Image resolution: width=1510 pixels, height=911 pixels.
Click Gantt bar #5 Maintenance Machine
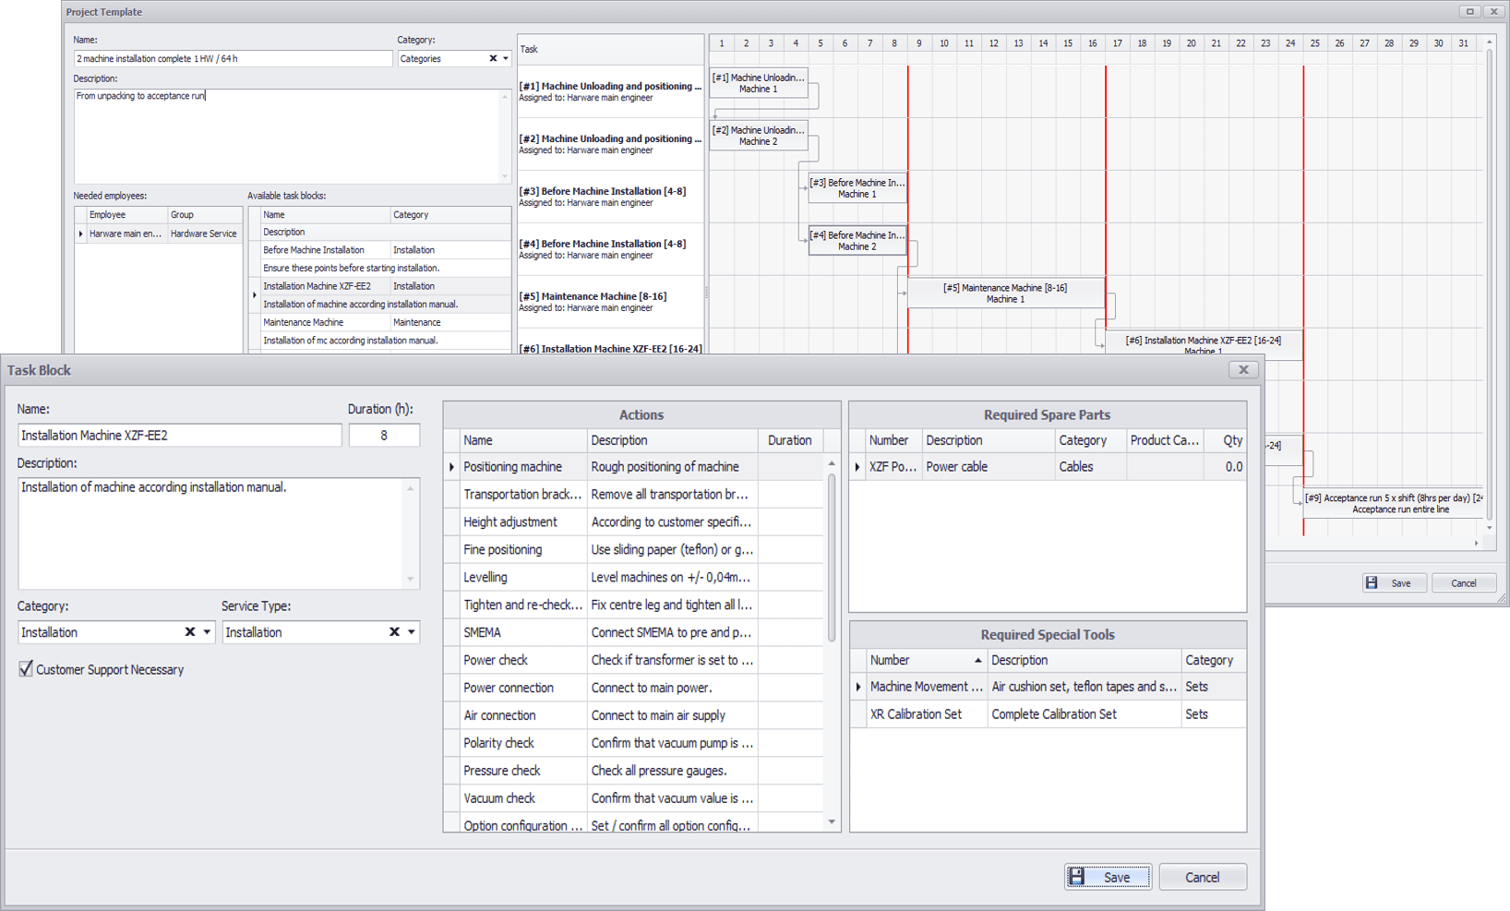(x=1006, y=293)
